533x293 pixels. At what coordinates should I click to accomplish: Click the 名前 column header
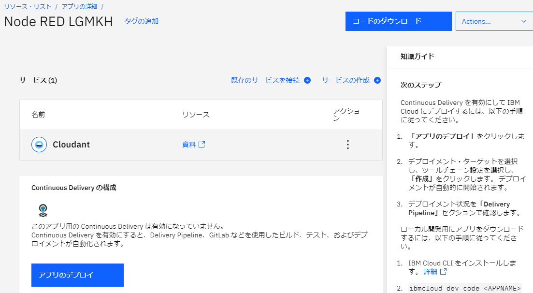38,115
